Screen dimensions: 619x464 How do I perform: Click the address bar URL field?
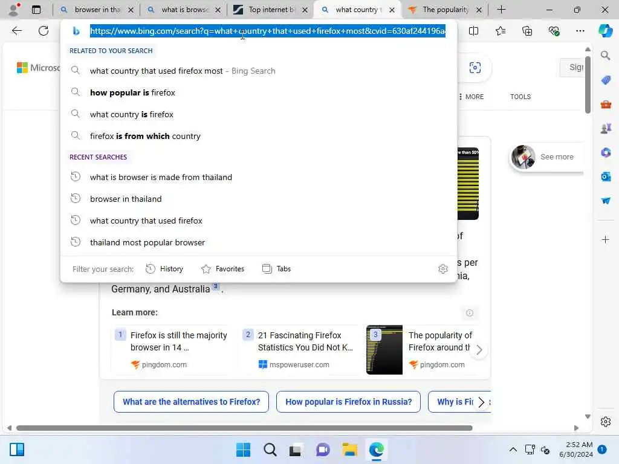tap(268, 31)
